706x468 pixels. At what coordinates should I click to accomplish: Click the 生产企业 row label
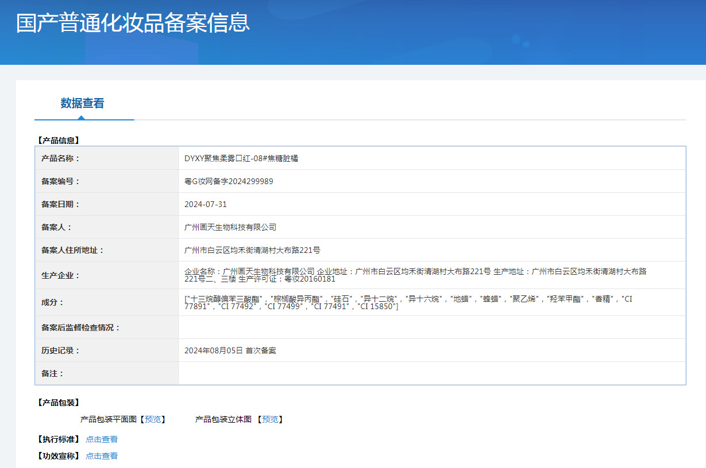(61, 275)
